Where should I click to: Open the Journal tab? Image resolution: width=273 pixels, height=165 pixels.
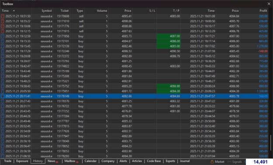pos(185,161)
